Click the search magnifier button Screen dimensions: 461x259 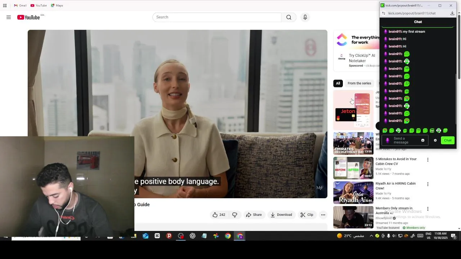289,17
